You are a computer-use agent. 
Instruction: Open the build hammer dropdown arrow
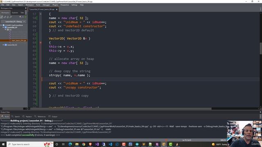23,17
